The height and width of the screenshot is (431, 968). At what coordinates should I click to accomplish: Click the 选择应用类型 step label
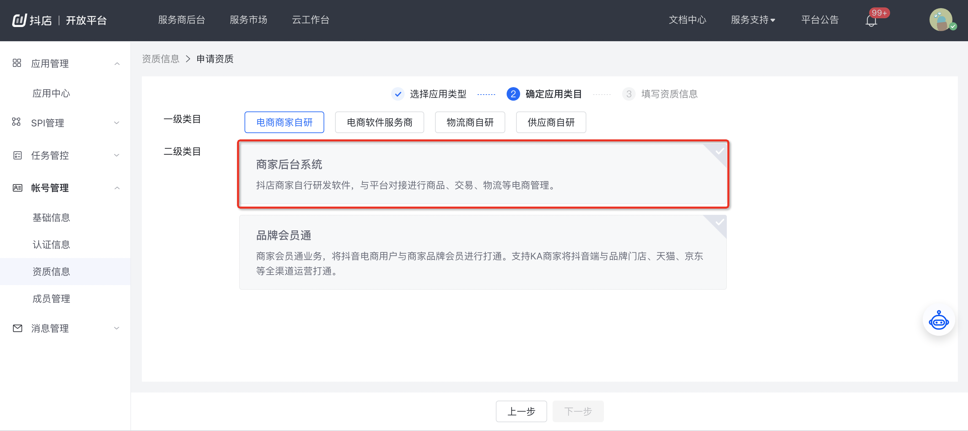click(438, 94)
